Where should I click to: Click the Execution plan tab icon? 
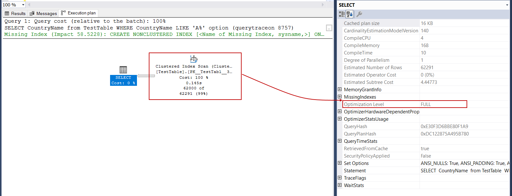click(x=63, y=13)
